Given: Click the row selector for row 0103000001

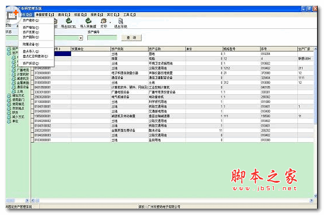Looking at the screenshot, I should [x=32, y=140].
